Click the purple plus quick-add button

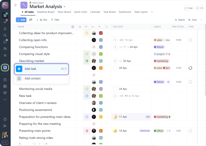point(5,67)
